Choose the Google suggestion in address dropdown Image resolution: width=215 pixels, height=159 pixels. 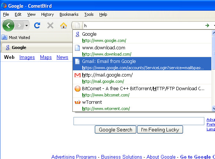click(142, 37)
